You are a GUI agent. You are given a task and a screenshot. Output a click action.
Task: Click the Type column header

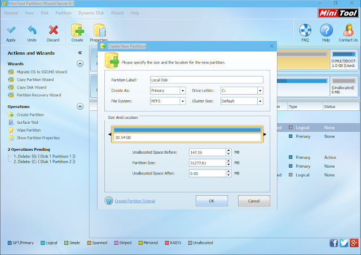point(305,106)
